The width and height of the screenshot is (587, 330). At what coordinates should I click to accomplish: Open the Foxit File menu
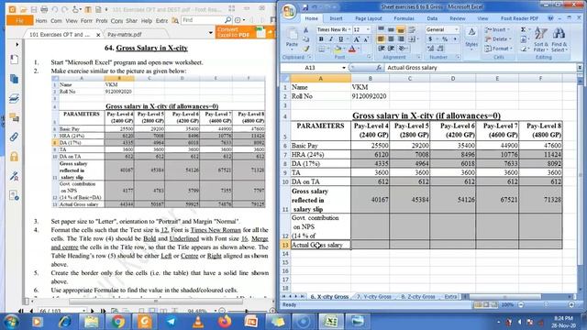click(x=20, y=20)
